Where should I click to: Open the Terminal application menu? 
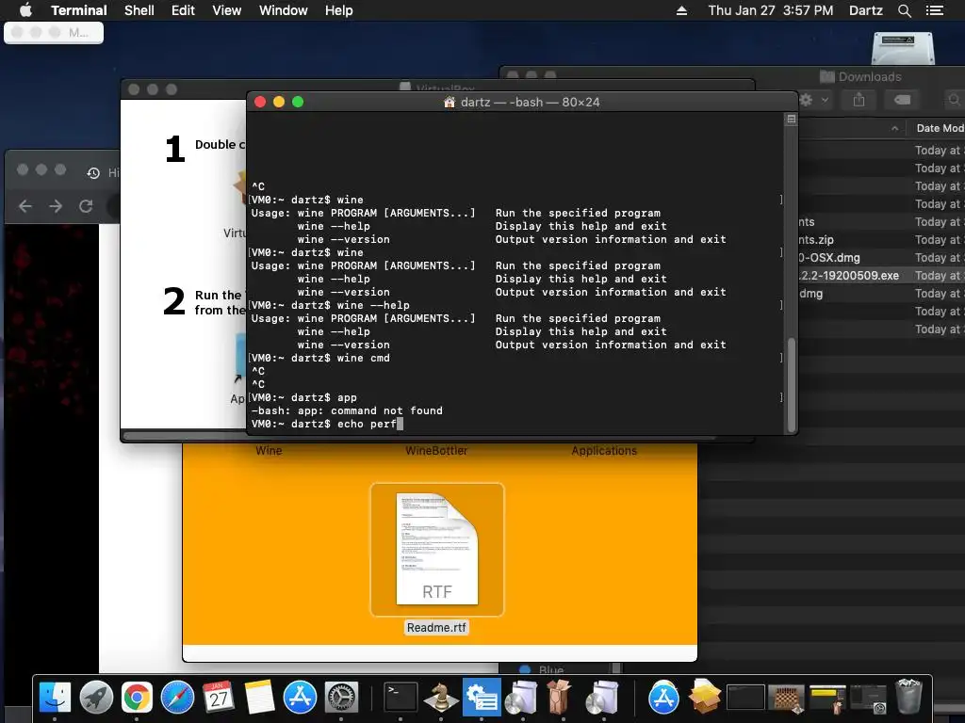[x=79, y=10]
